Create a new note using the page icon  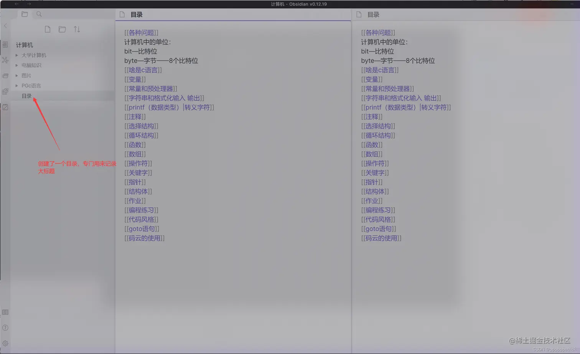(x=48, y=29)
